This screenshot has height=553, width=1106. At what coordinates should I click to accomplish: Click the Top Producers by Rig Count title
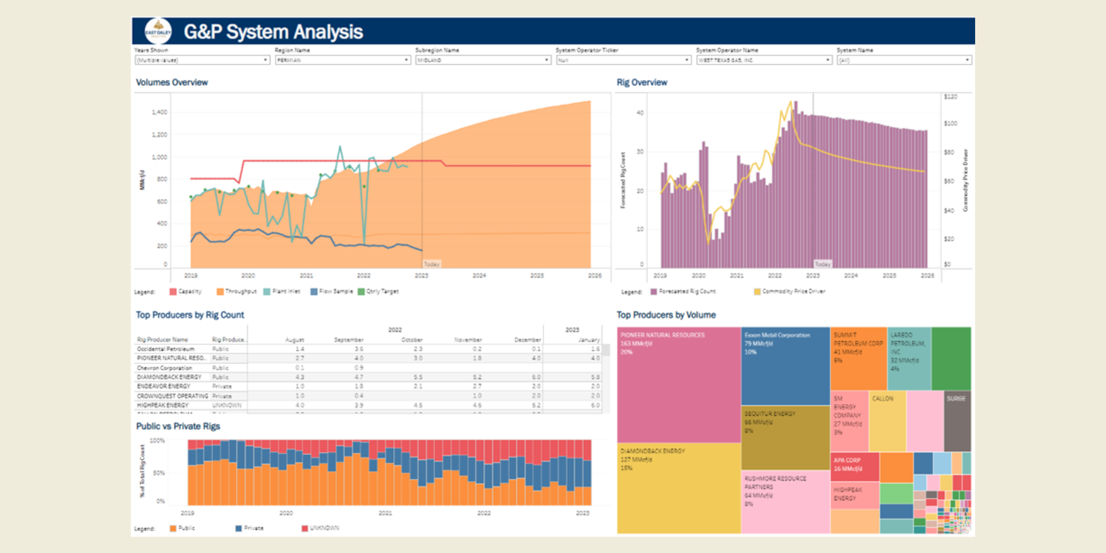pos(190,315)
